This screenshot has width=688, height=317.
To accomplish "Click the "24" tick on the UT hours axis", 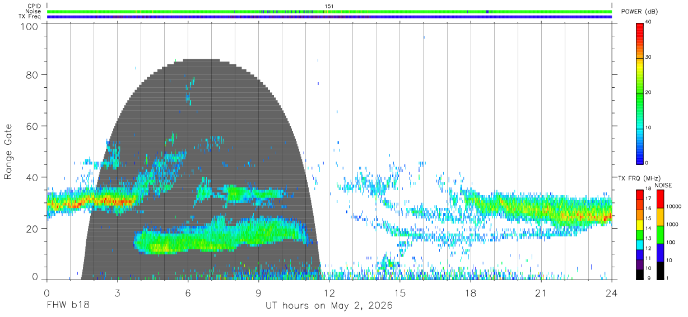I will point(612,292).
